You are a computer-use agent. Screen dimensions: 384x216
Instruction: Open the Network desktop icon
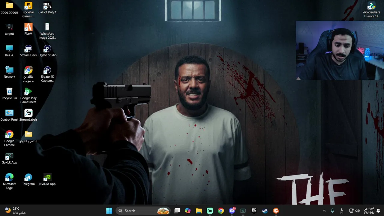click(x=9, y=72)
